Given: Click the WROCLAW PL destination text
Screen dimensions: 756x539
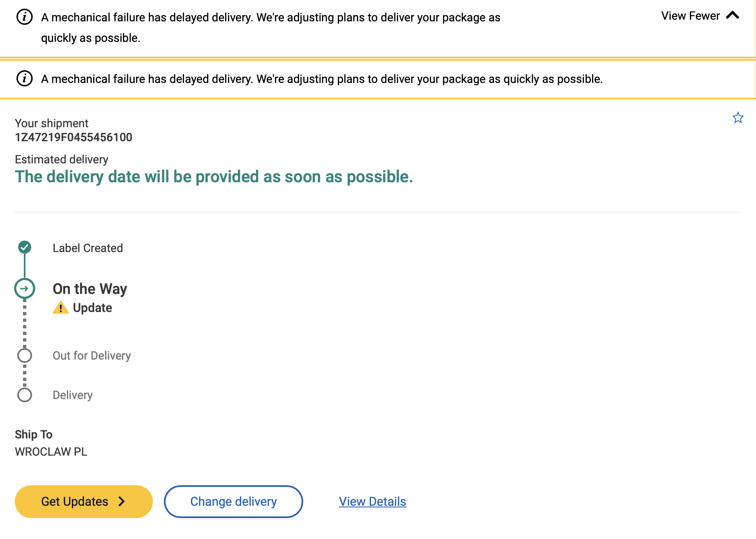Looking at the screenshot, I should 51,452.
